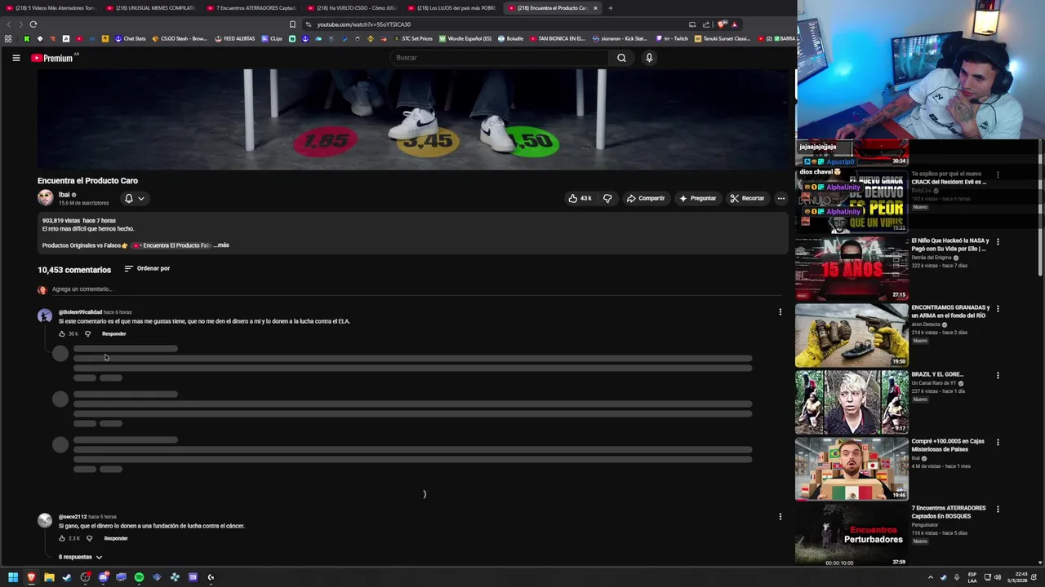The image size is (1045, 587).
Task: Open the STC Set Prices bookmark
Action: [413, 38]
